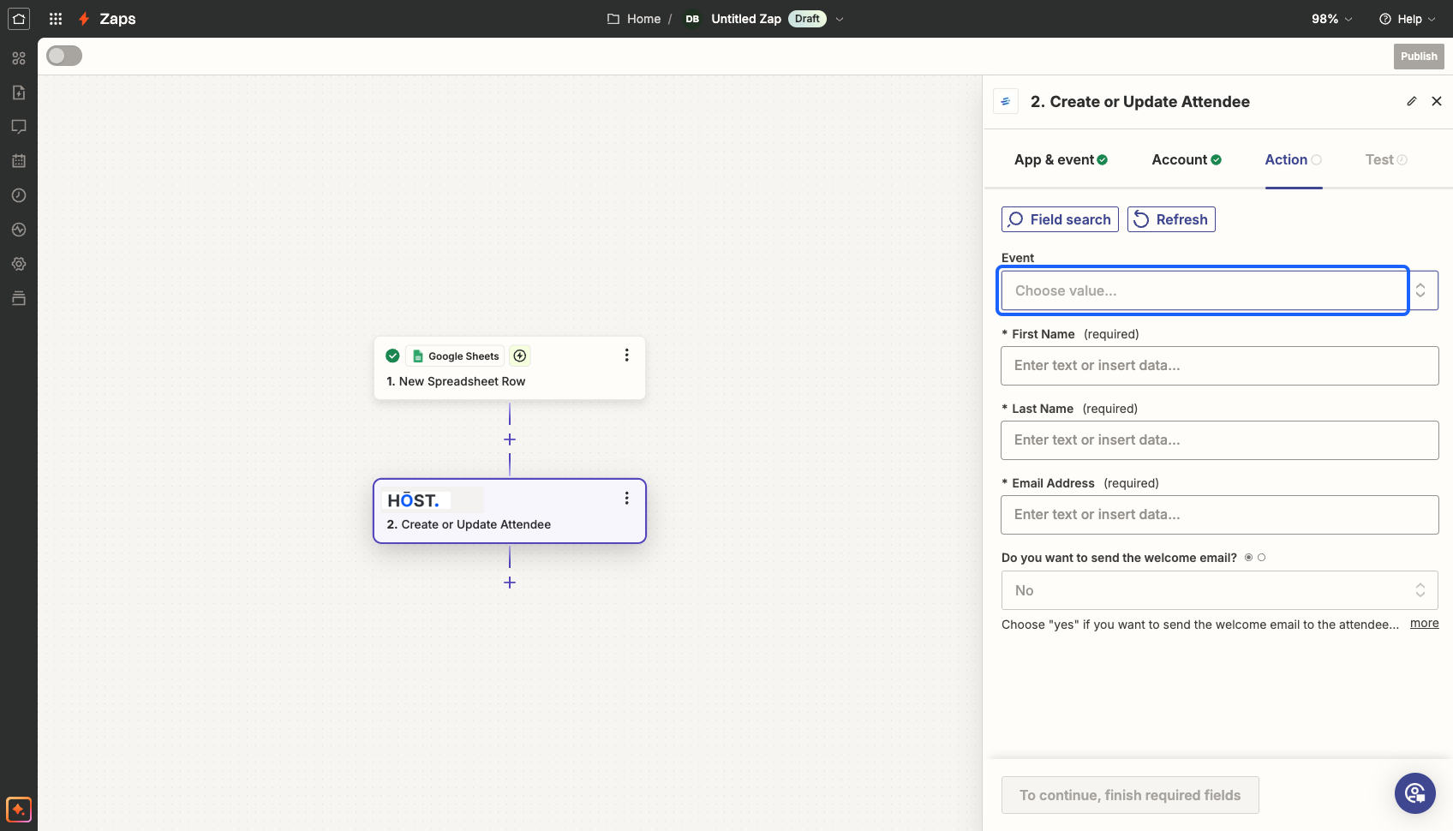Click the Home folder icon in breadcrumb

613,19
